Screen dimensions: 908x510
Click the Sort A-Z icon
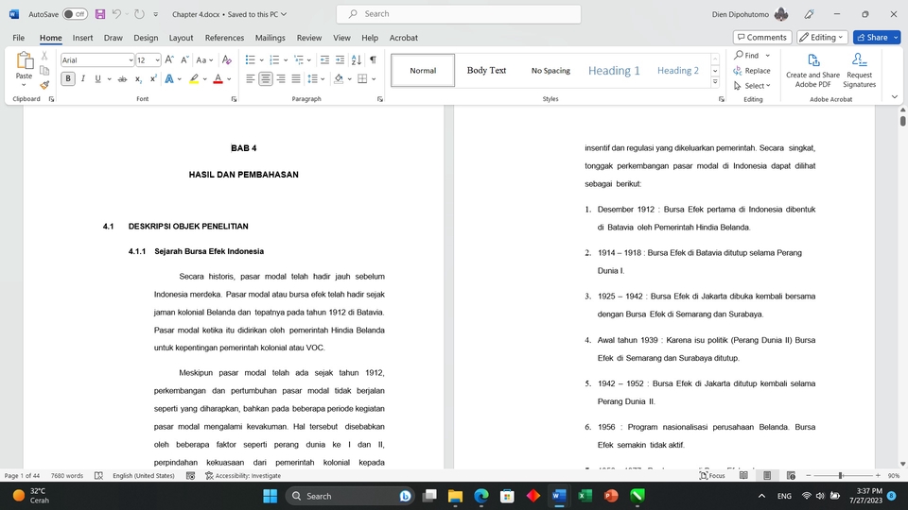coord(357,59)
